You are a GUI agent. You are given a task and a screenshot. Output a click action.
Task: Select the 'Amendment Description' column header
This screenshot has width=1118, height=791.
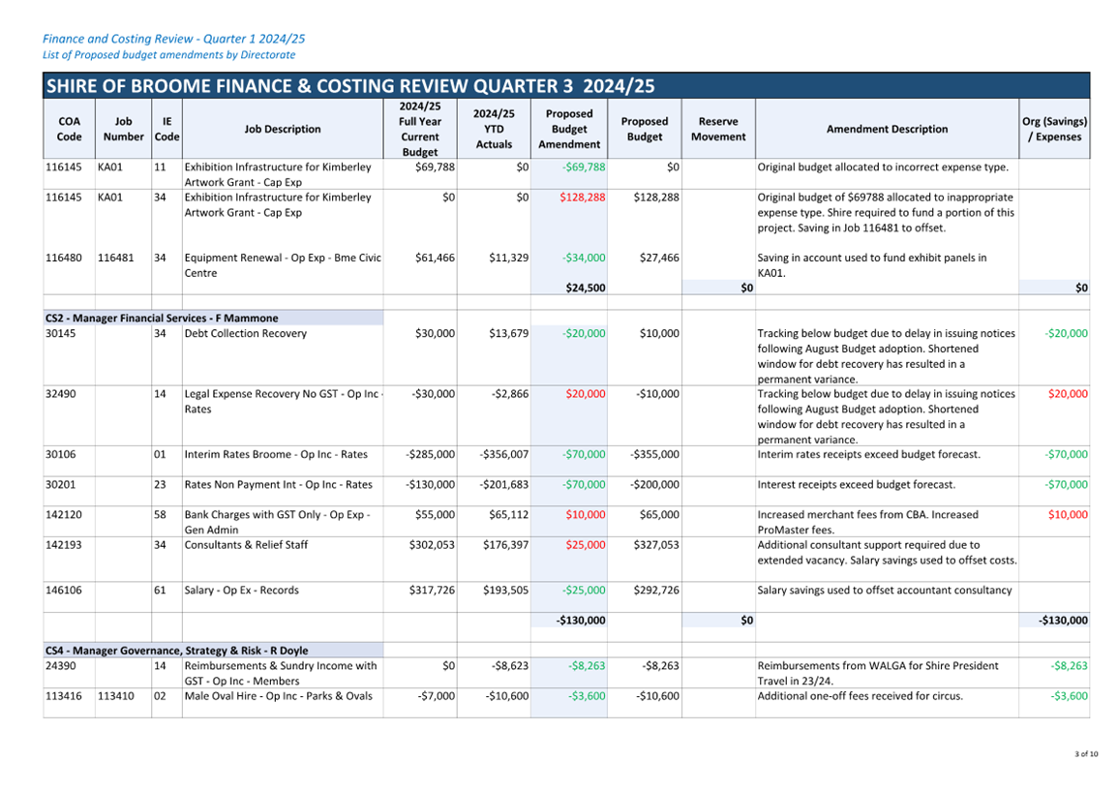pos(887,129)
